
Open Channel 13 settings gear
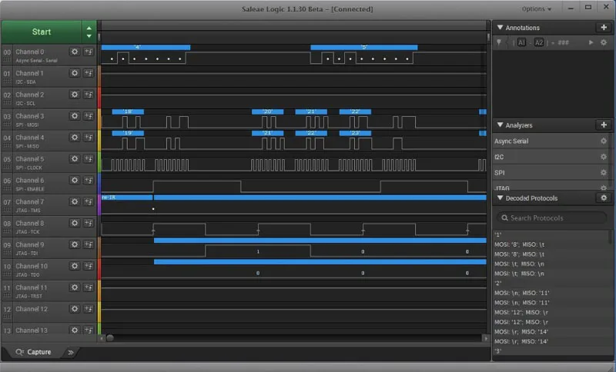pos(74,330)
